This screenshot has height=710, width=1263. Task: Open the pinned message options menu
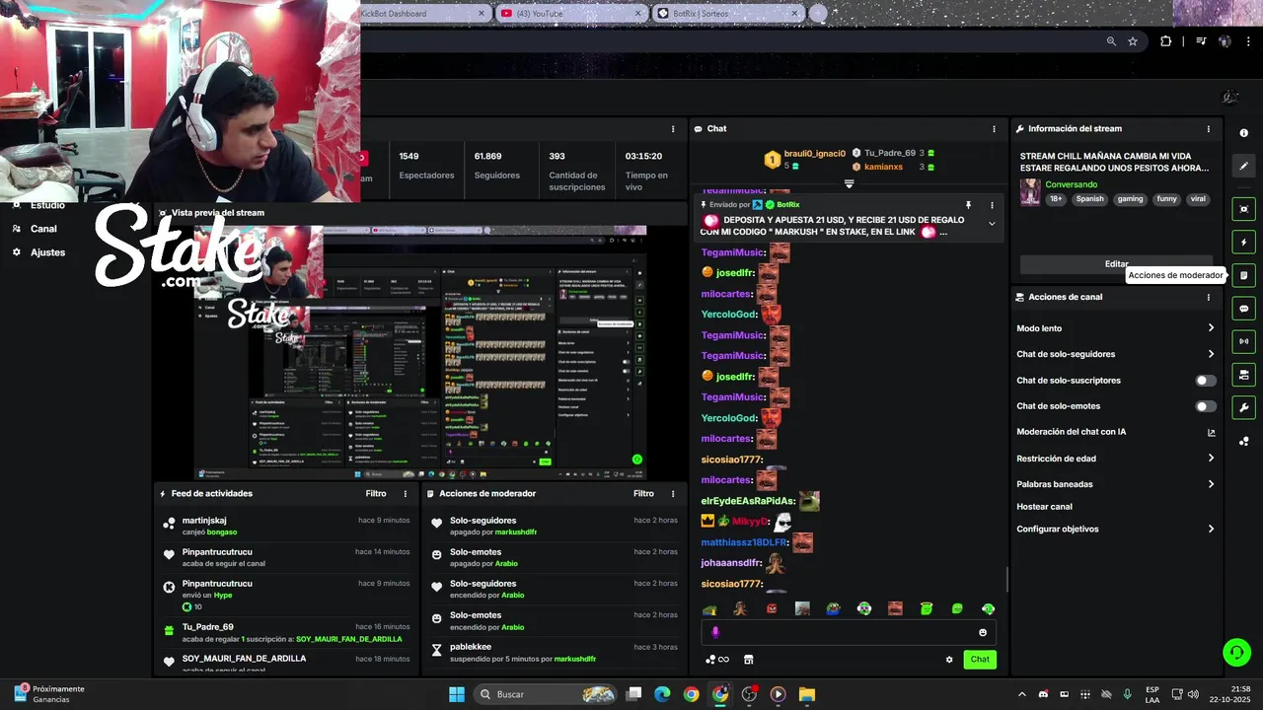point(992,205)
